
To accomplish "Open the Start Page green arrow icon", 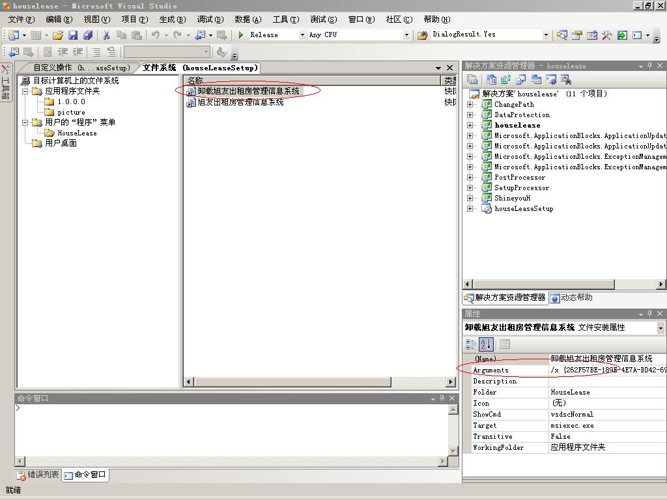I will click(x=622, y=35).
